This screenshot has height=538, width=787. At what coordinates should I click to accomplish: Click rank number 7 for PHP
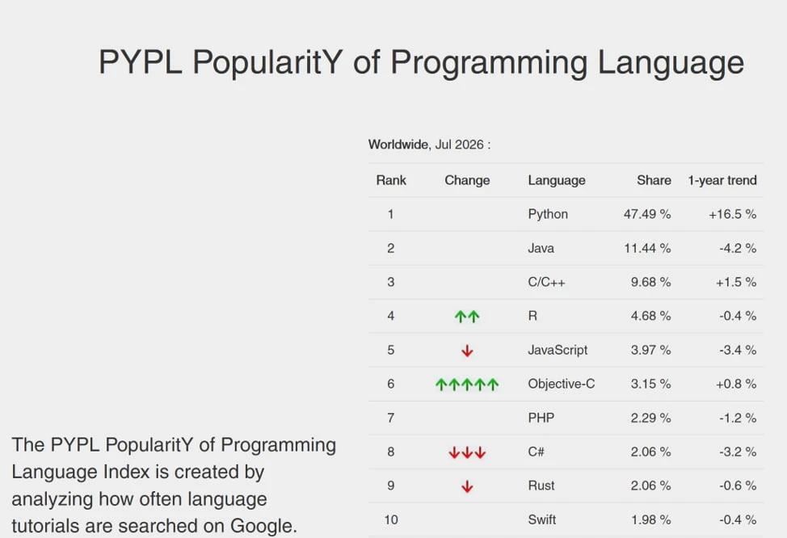coord(390,418)
